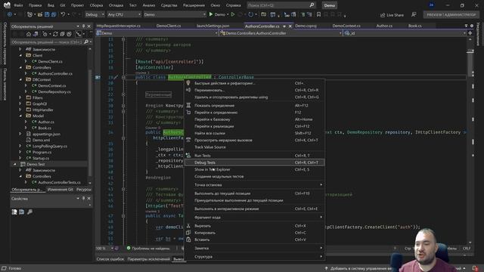Select Переименовать in context menu
The image size is (484, 272).
(x=255, y=90)
